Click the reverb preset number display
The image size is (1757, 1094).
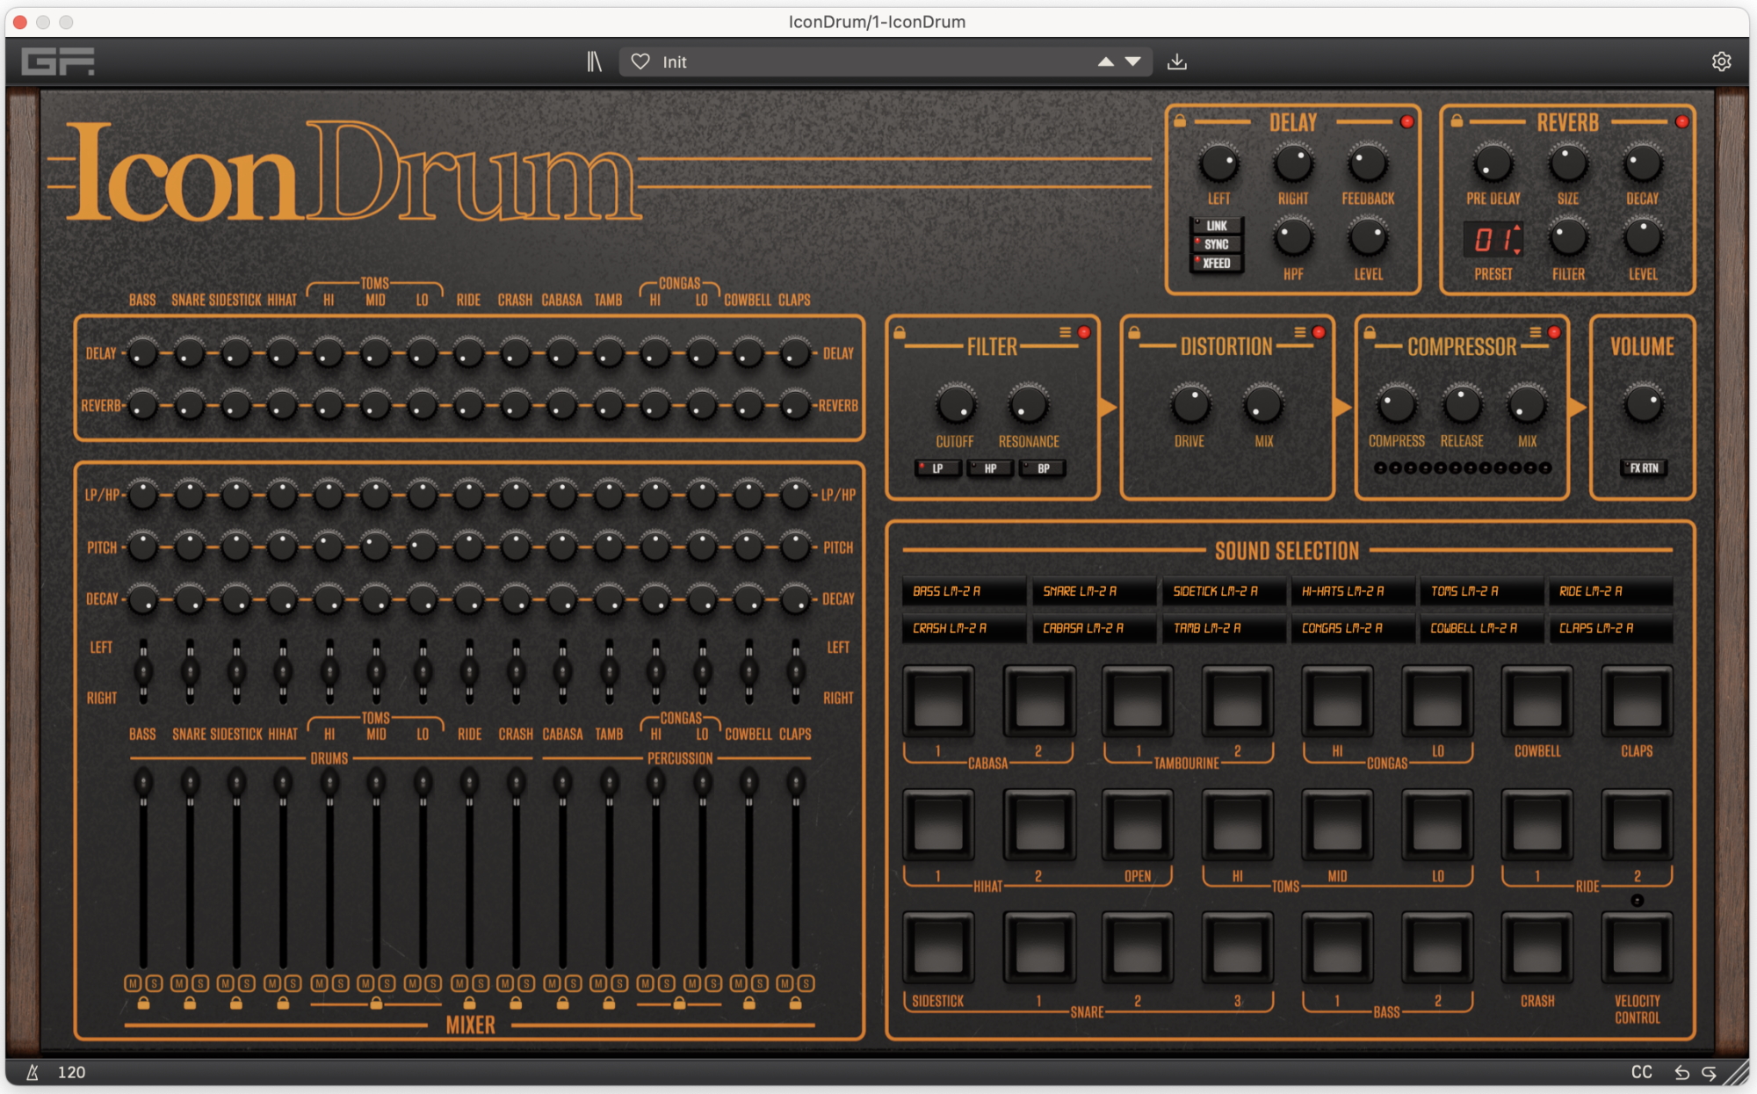click(x=1493, y=239)
